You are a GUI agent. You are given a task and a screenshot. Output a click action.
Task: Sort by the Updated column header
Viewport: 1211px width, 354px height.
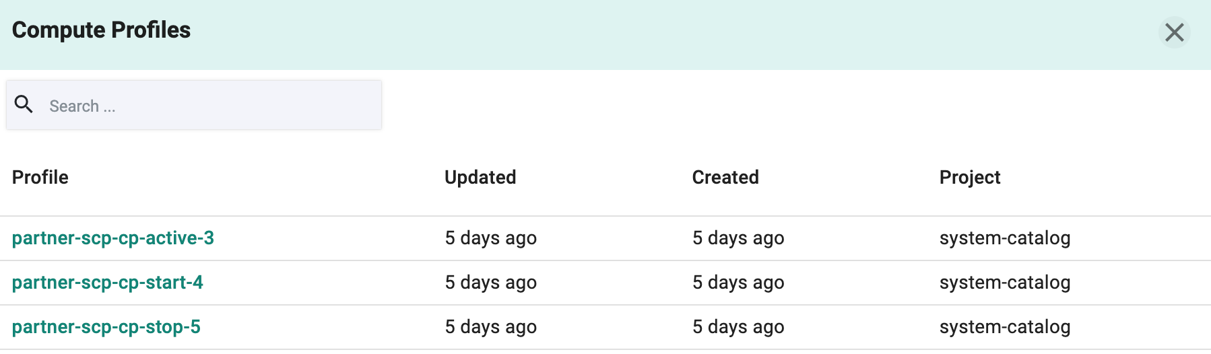pyautogui.click(x=480, y=178)
